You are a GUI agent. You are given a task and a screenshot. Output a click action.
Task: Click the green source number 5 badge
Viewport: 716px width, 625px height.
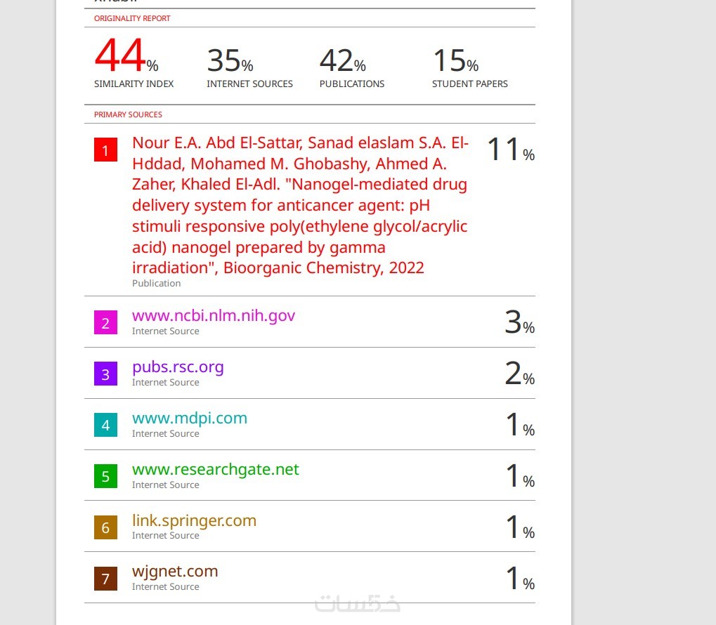click(x=105, y=476)
